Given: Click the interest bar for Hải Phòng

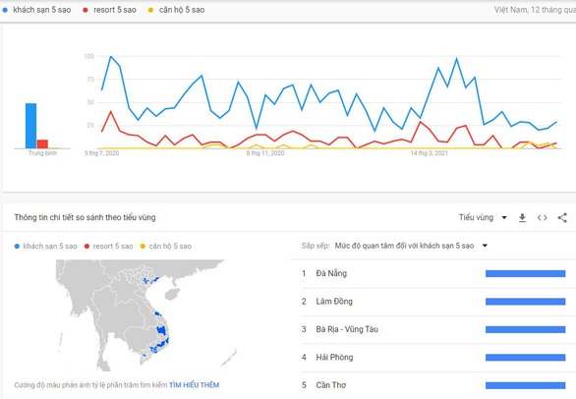Looking at the screenshot, I should [x=525, y=357].
